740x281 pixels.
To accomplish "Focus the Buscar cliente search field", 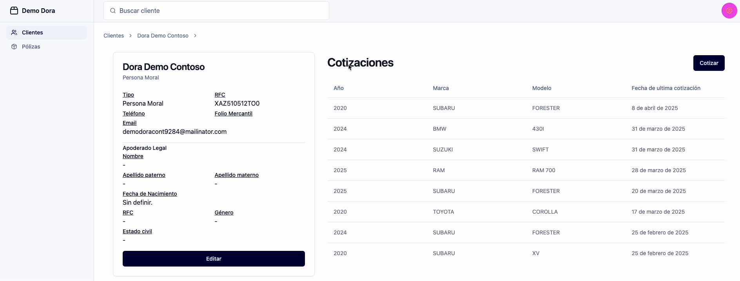I will click(x=219, y=11).
